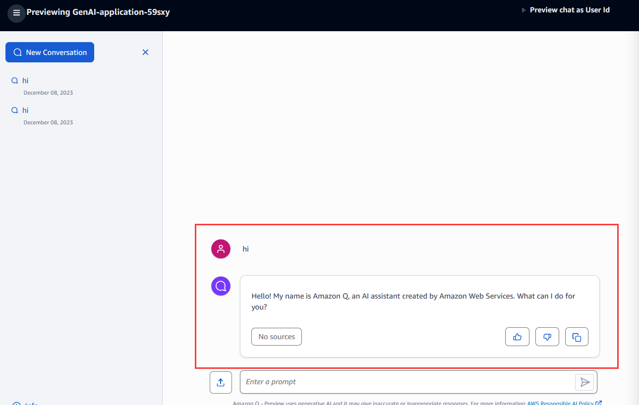639x405 pixels.
Task: Click Previewing GenAI-application-59sxy title
Action: pos(98,12)
